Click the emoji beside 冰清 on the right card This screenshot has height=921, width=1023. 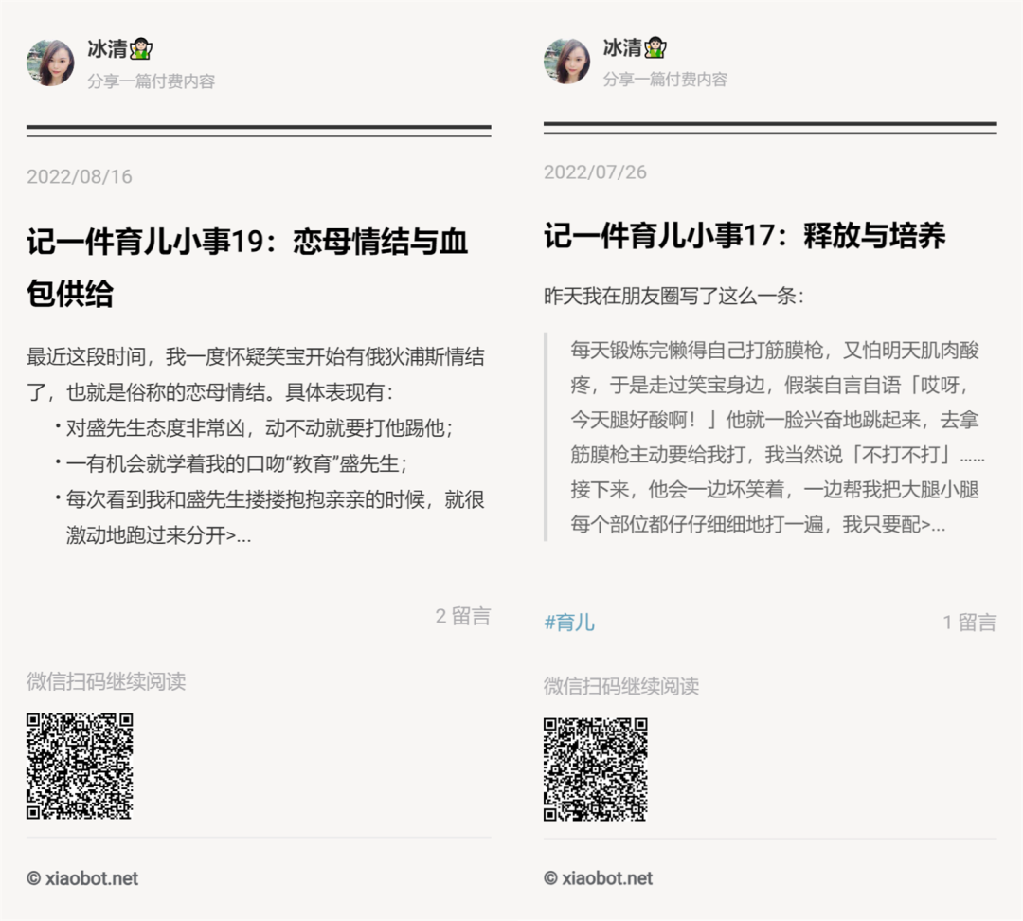[x=655, y=47]
